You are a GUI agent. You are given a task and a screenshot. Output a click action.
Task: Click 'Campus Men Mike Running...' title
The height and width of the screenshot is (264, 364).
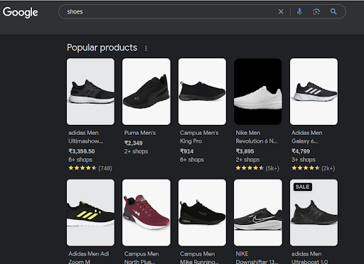click(x=200, y=258)
